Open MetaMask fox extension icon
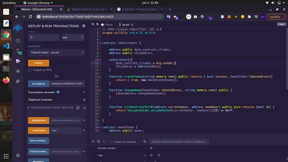Screen dimensions: 288x162 tap(229, 17)
